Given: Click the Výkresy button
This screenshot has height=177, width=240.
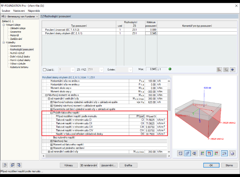Looking at the screenshot, I should [69, 165].
